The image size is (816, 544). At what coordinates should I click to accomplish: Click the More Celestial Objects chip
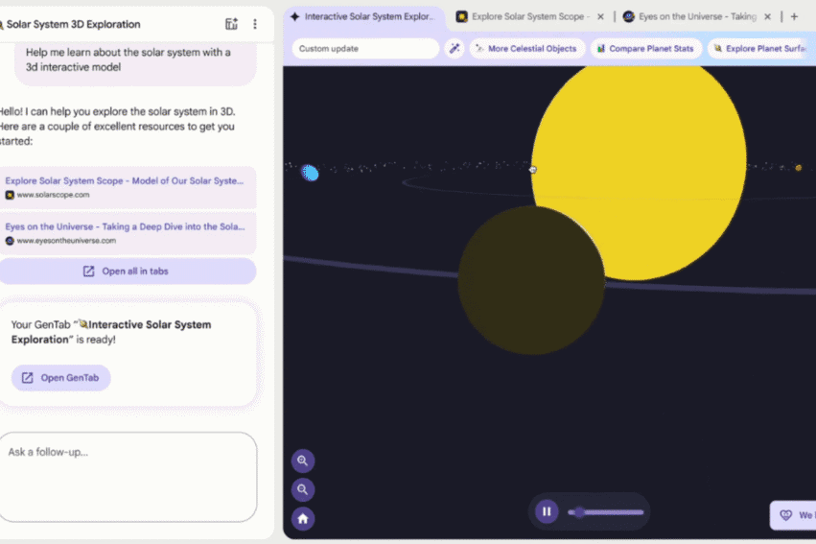[526, 48]
